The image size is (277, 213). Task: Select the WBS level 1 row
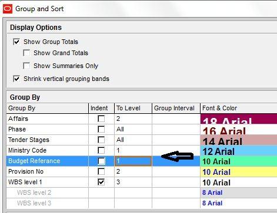click(x=48, y=182)
